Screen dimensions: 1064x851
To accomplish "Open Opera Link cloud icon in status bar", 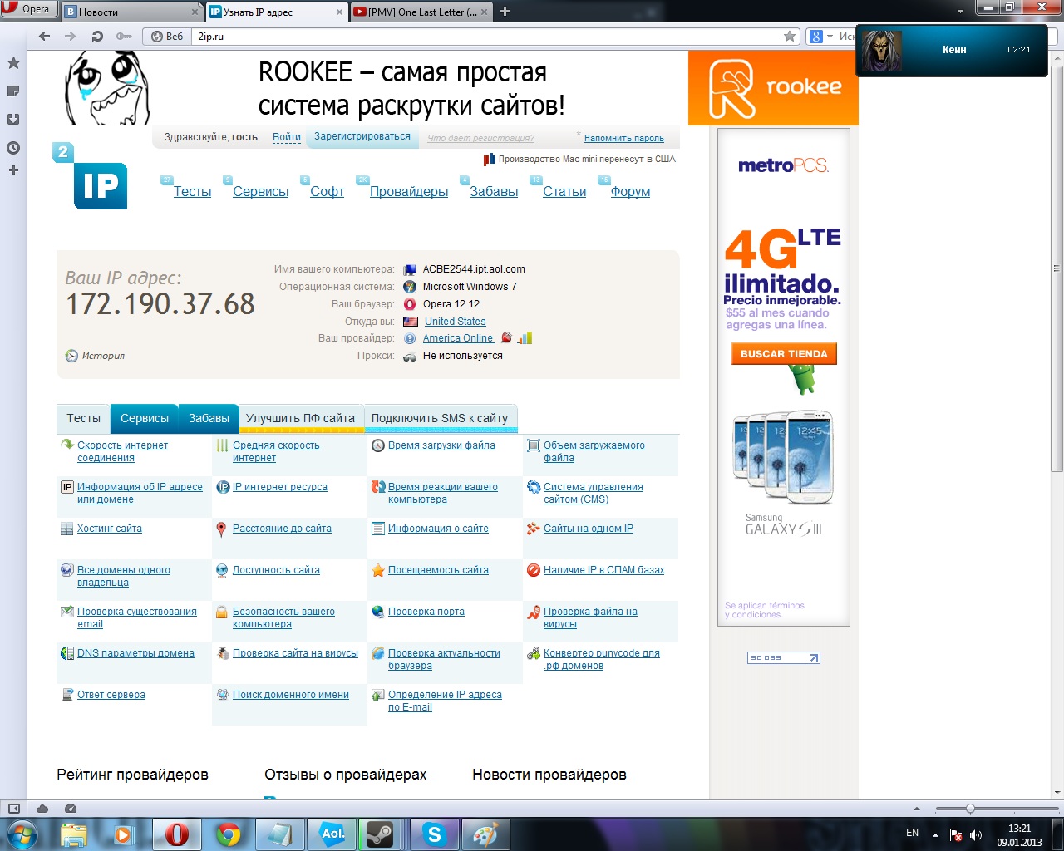I will tap(42, 809).
